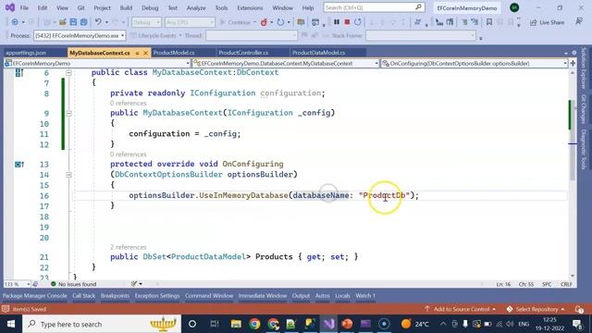Image resolution: width=592 pixels, height=333 pixels.
Task: Click the account avatar icon
Action: click(x=514, y=7)
